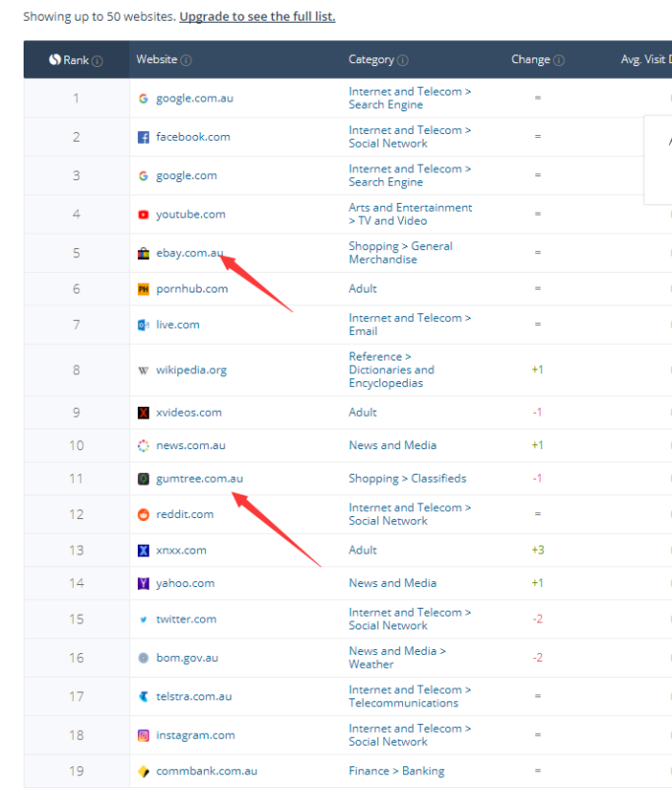672x788 pixels.
Task: Click the Category column info icon
Action: point(403,60)
